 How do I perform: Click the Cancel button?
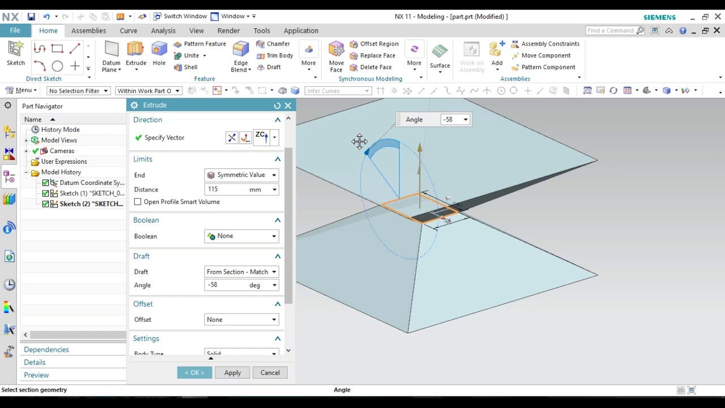tap(270, 373)
